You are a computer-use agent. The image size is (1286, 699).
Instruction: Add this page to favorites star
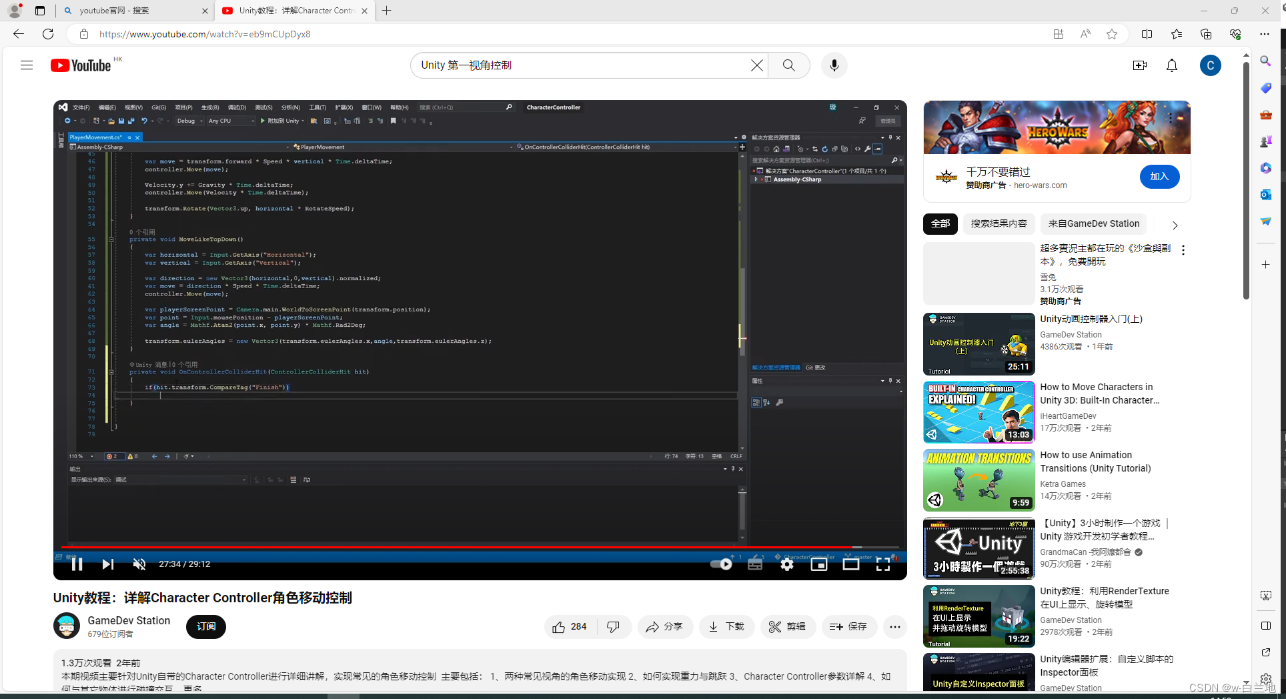(x=1112, y=34)
